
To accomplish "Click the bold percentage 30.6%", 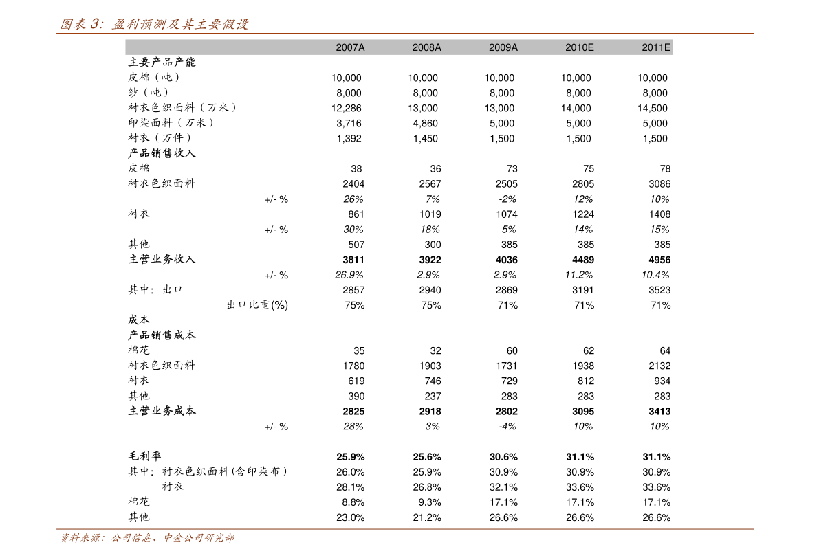I will pos(503,457).
